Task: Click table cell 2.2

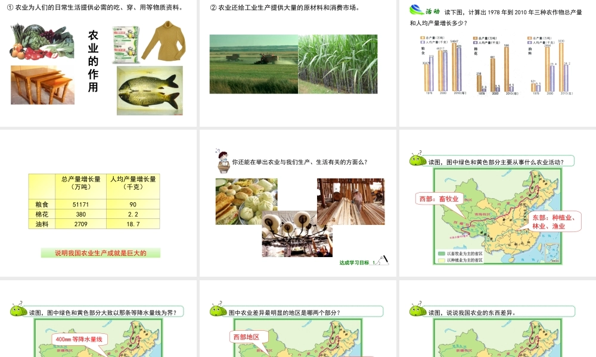Action: [x=133, y=214]
